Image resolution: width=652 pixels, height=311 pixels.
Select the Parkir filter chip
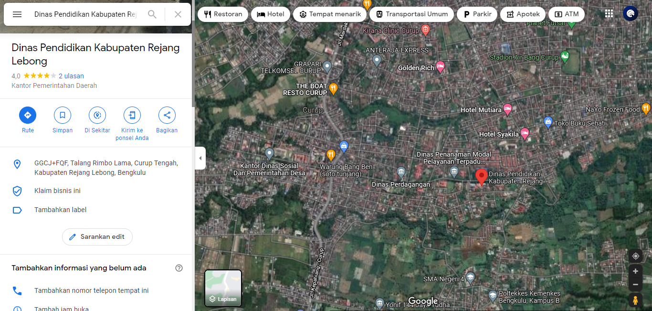point(477,14)
